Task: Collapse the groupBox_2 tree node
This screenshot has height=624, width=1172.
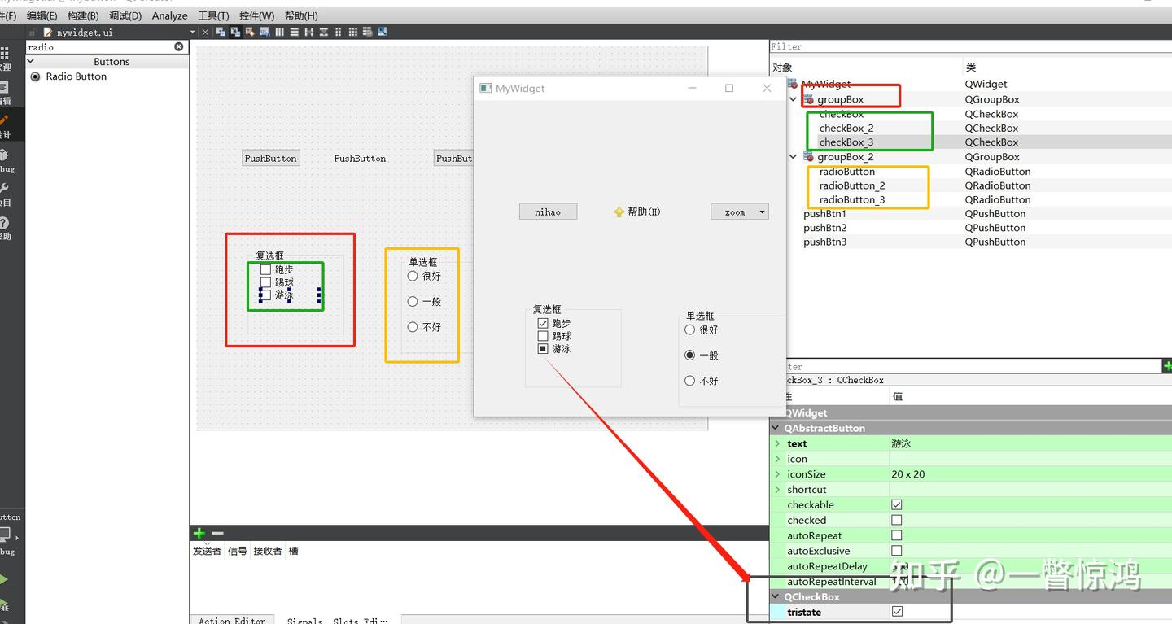Action: tap(793, 157)
